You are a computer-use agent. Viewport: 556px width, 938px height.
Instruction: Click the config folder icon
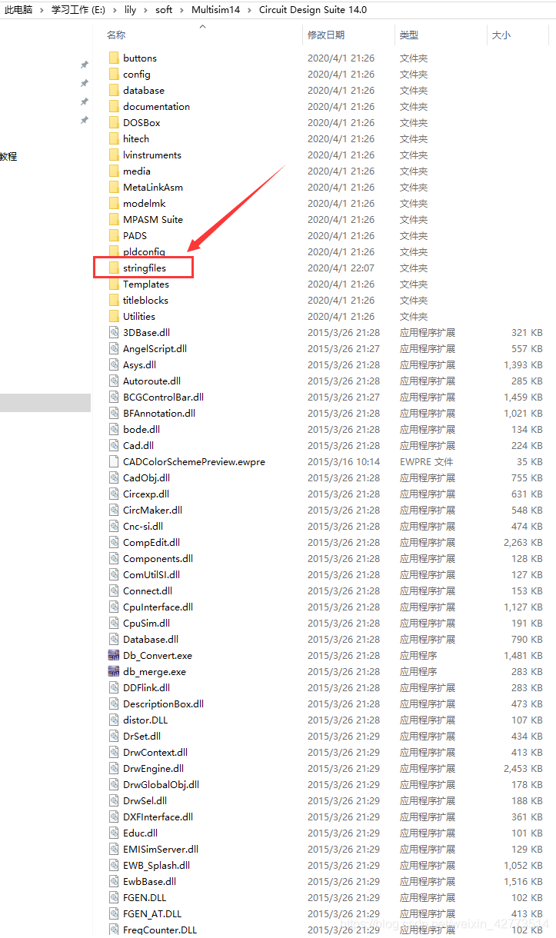pyautogui.click(x=114, y=74)
